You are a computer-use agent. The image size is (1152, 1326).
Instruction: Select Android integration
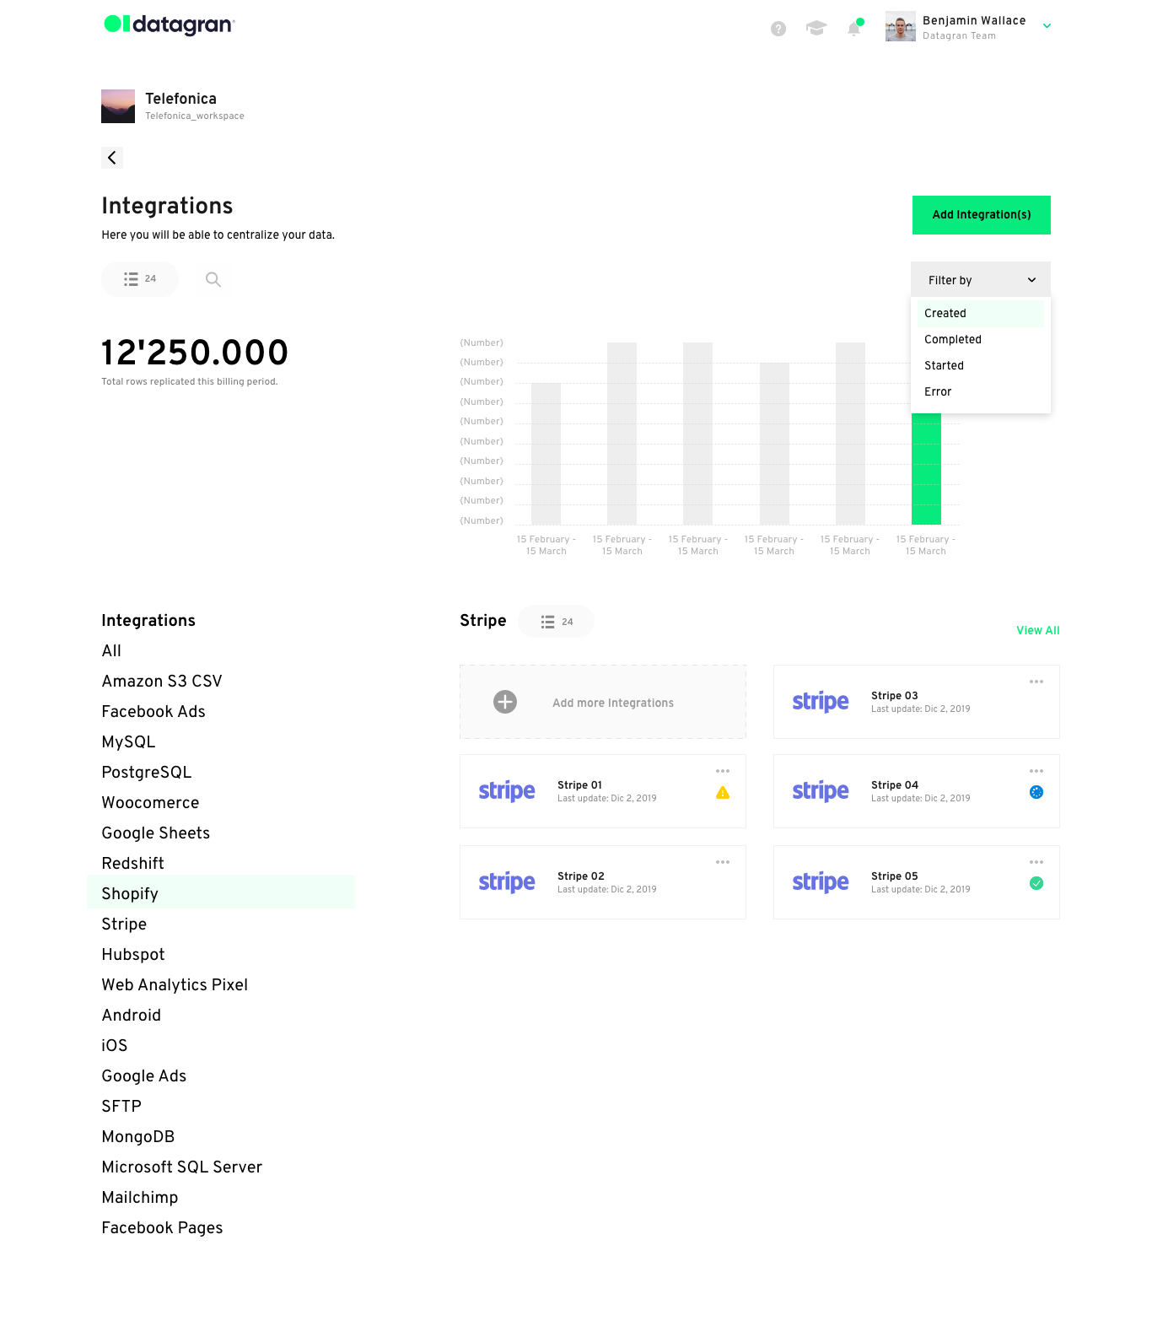tap(131, 1016)
